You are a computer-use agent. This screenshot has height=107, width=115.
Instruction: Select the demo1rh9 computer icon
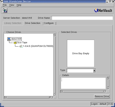9,39
